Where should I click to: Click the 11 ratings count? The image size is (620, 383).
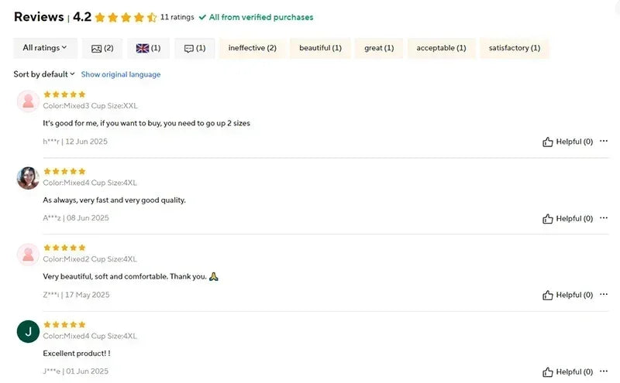177,17
